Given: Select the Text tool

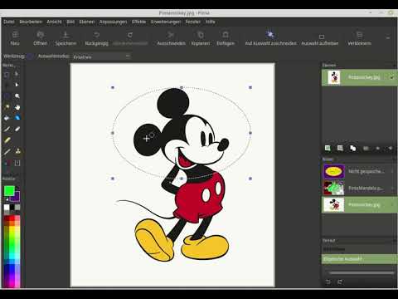Looking at the screenshot, I should tap(17, 163).
